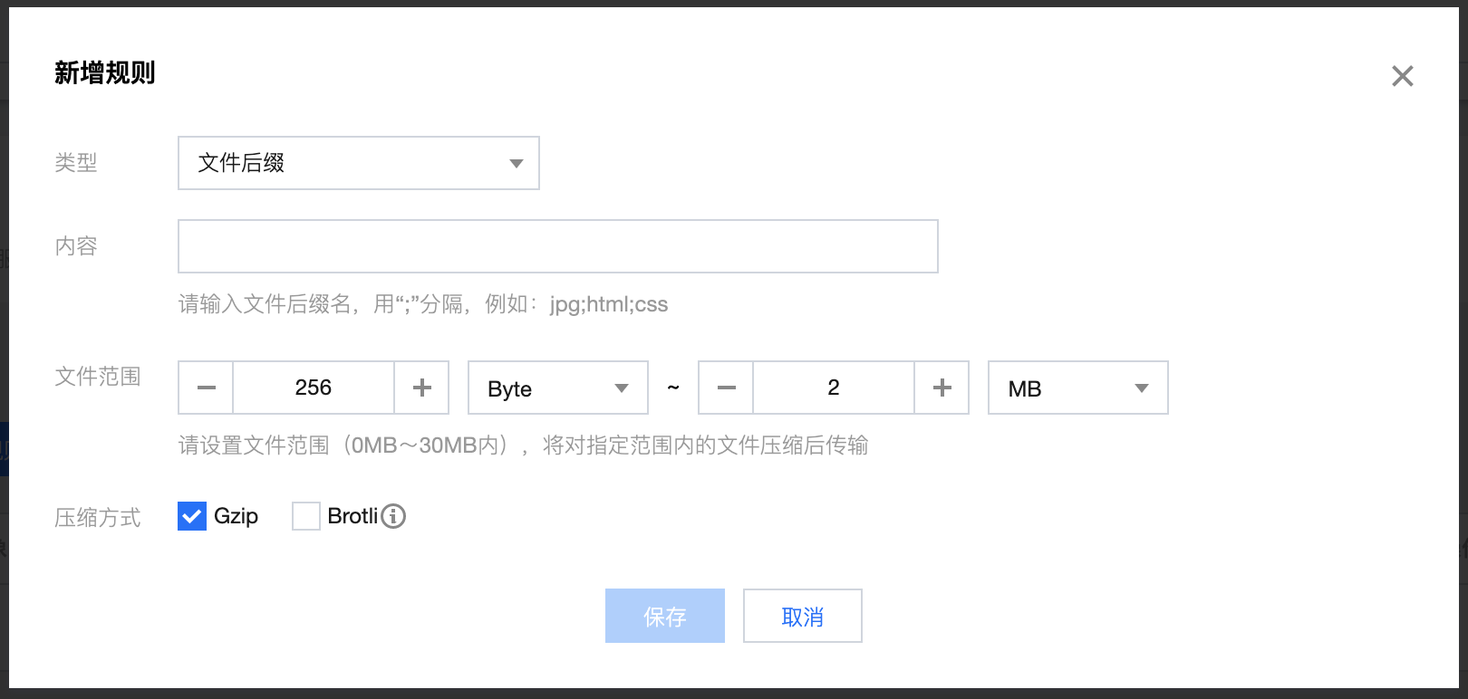The width and height of the screenshot is (1468, 699).
Task: Click the 文件范围 label
Action: (x=98, y=377)
